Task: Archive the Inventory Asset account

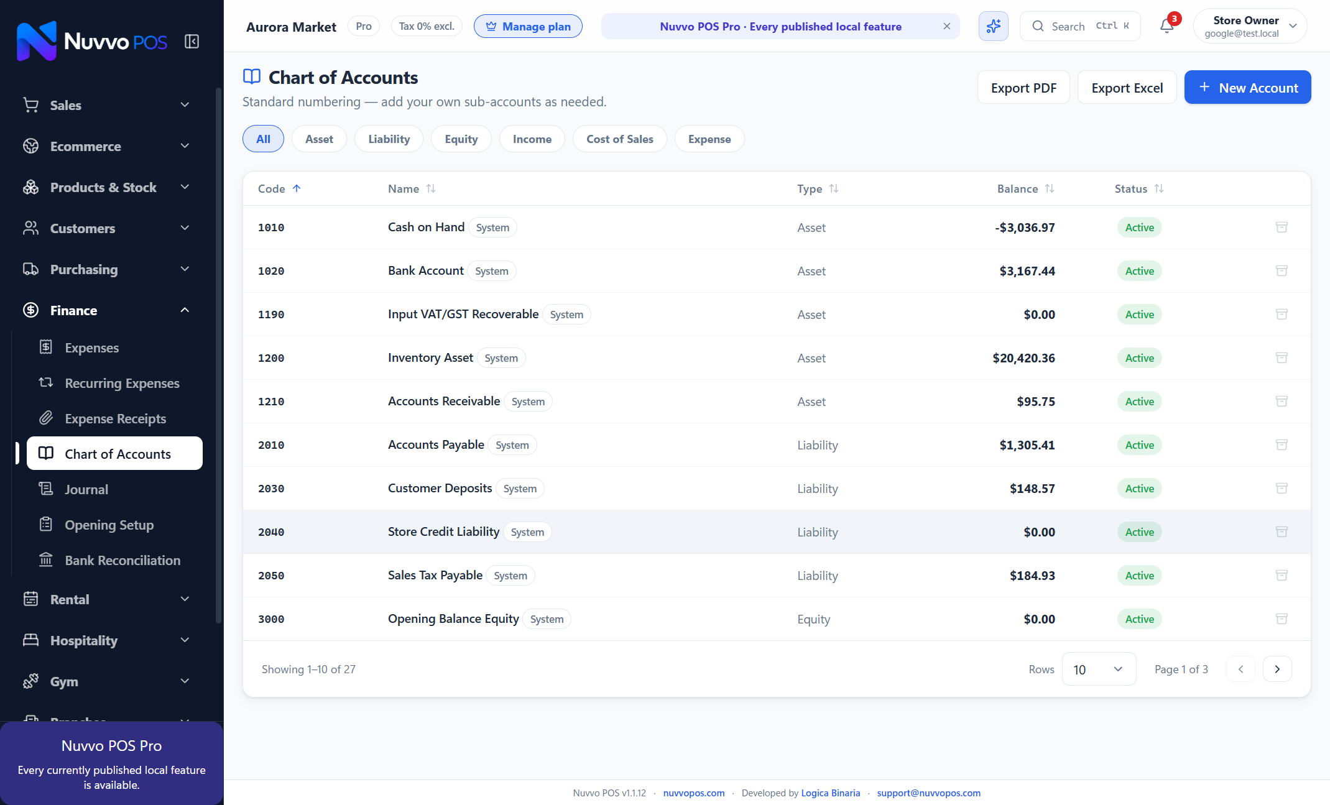Action: [1282, 358]
